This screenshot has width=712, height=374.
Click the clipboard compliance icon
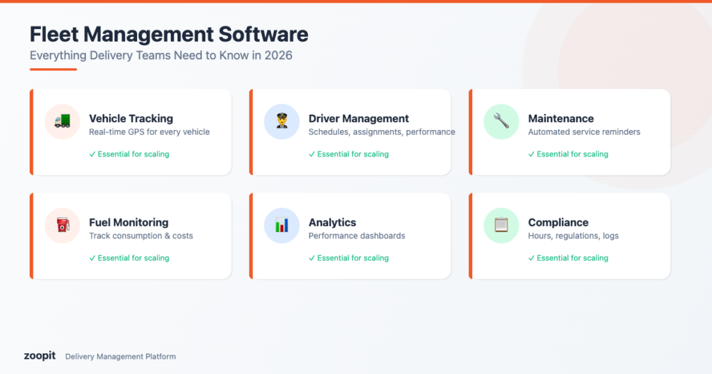(x=501, y=225)
